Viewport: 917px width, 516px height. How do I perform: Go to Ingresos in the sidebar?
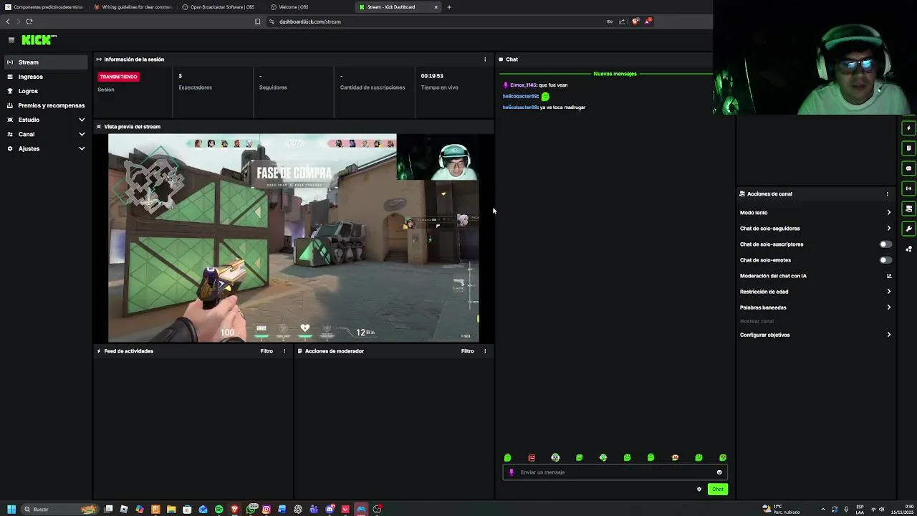[46, 77]
